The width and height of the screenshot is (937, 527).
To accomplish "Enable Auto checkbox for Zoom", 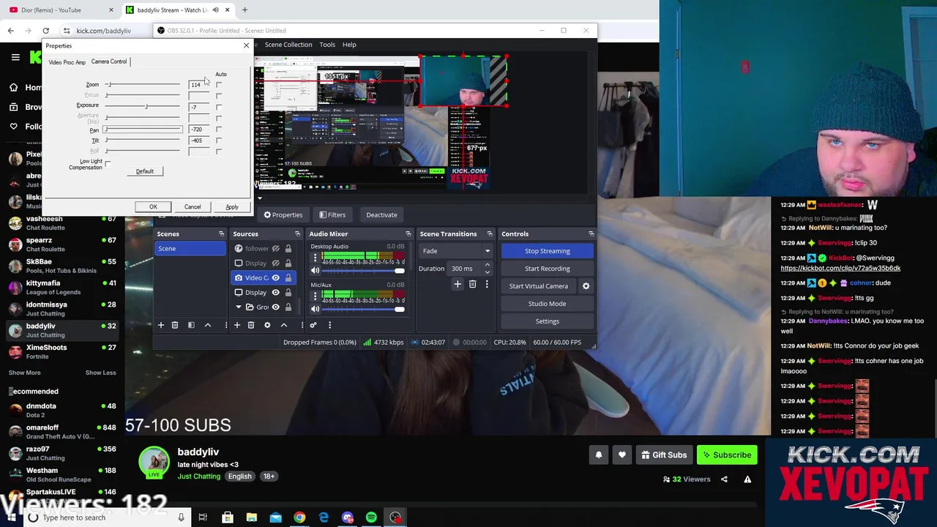I will pos(219,85).
